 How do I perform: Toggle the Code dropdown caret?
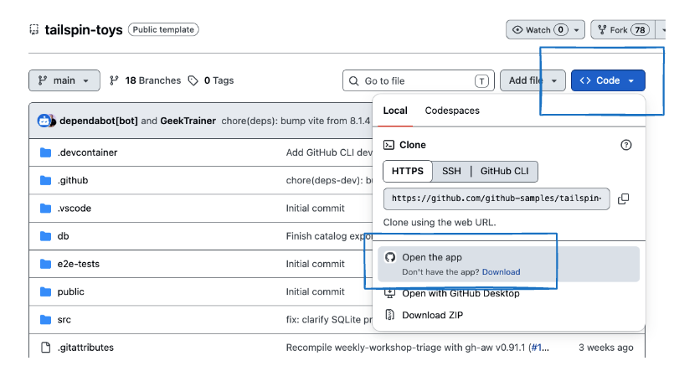tap(631, 81)
